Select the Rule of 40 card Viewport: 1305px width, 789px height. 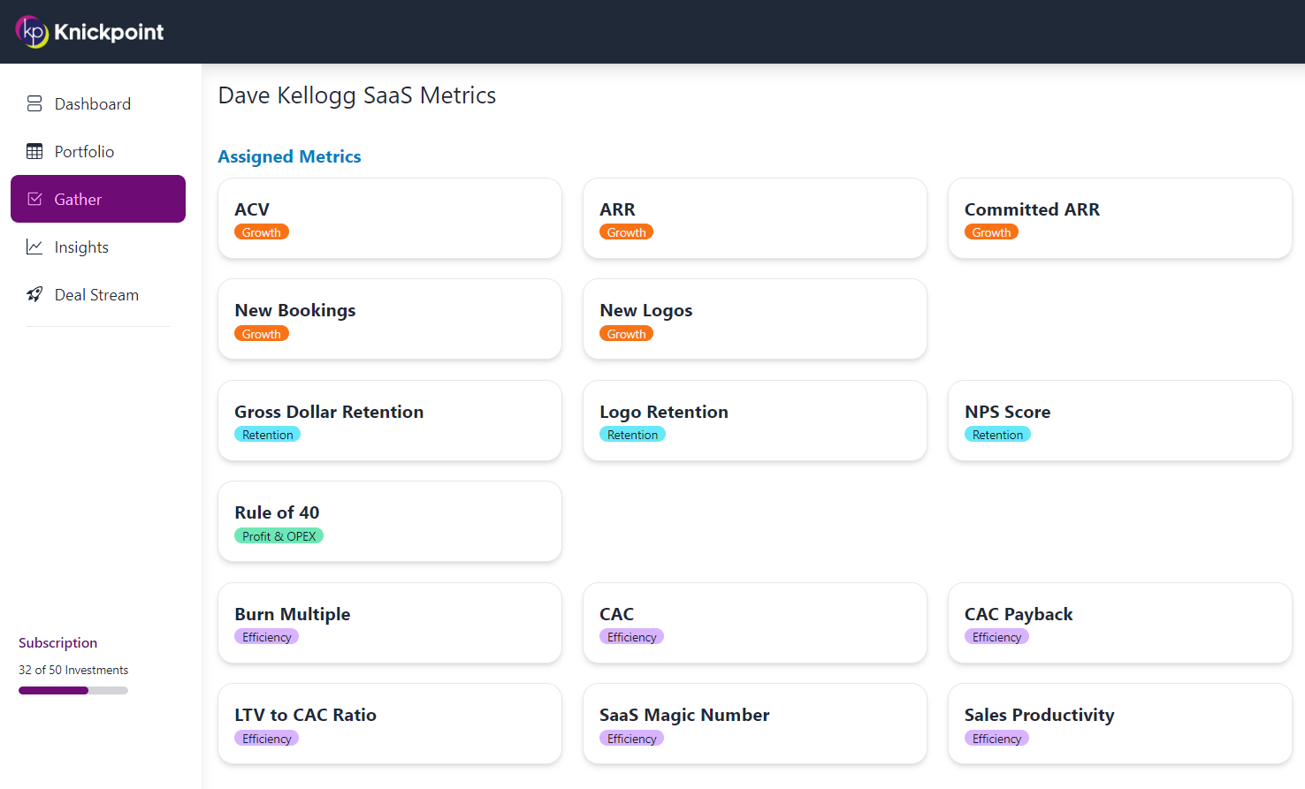click(390, 521)
